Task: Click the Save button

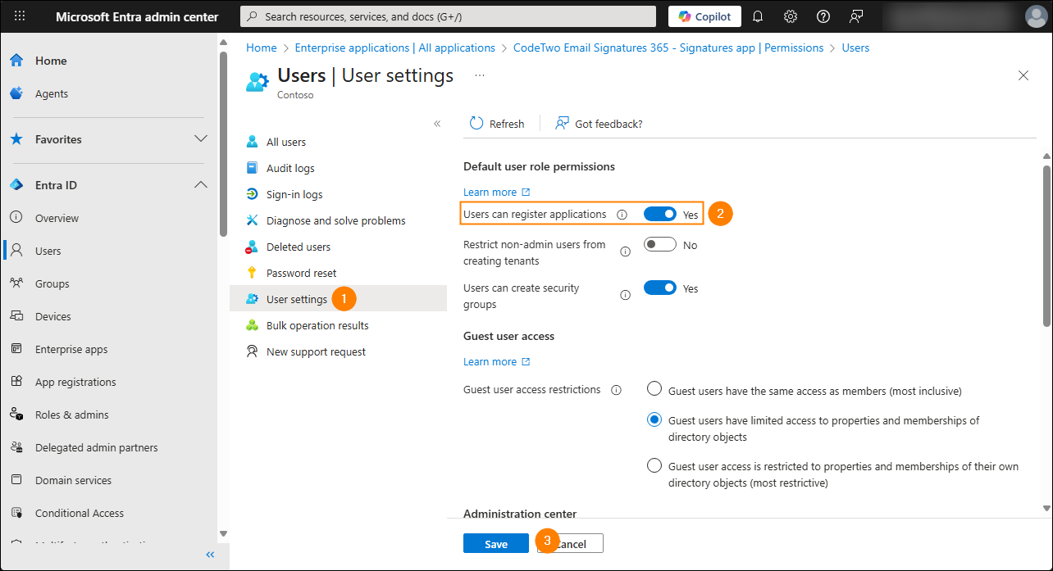Action: (x=495, y=544)
